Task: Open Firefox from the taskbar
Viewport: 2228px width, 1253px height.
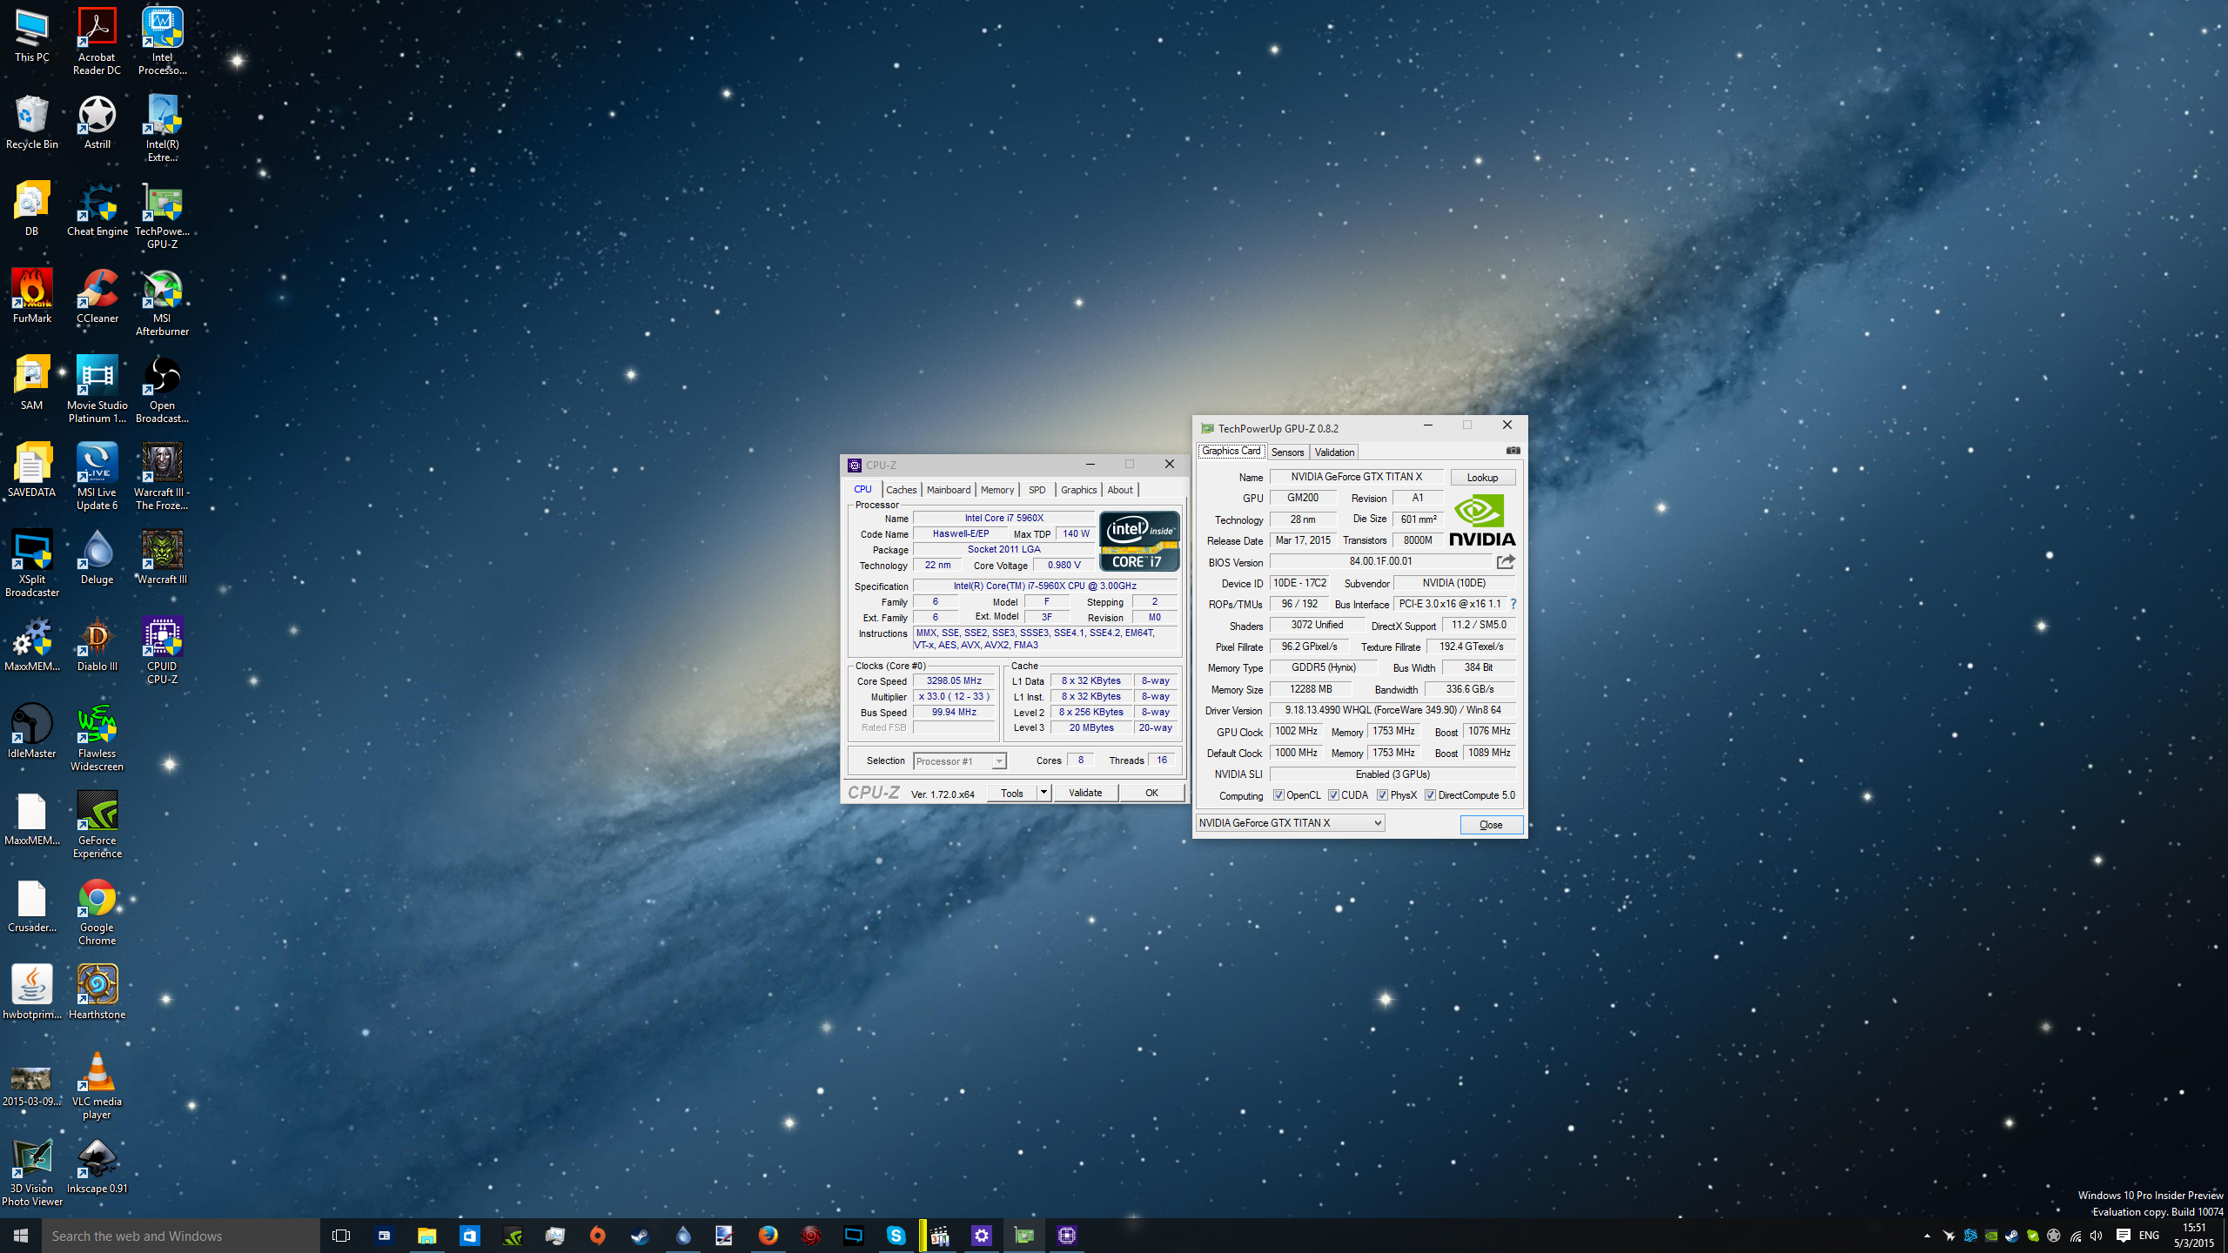Action: 768,1236
